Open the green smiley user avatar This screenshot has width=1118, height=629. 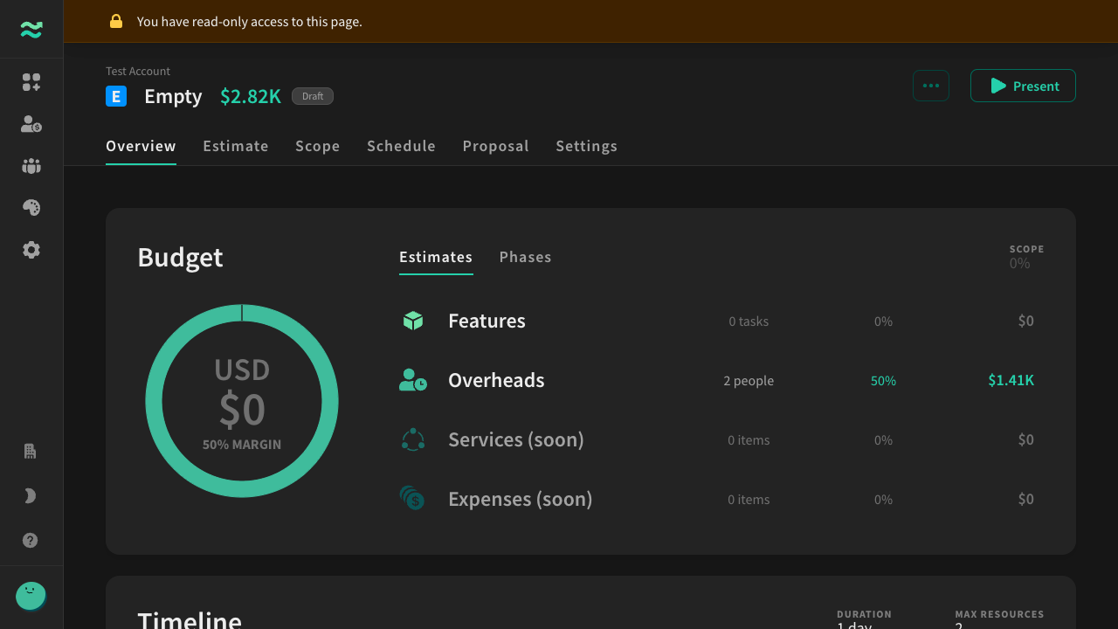(x=31, y=597)
